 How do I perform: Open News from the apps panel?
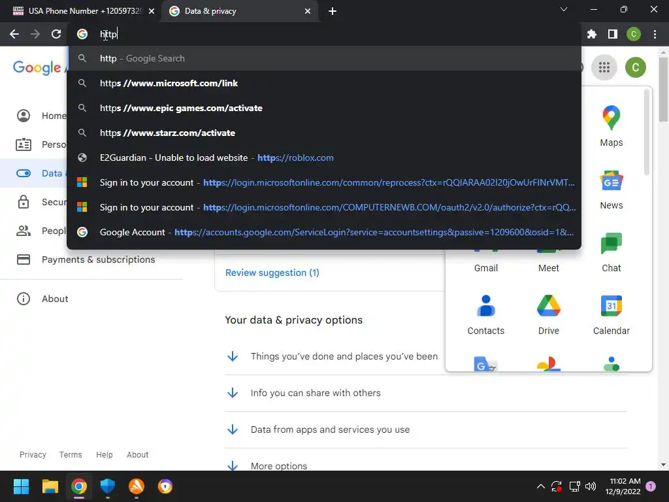611,190
